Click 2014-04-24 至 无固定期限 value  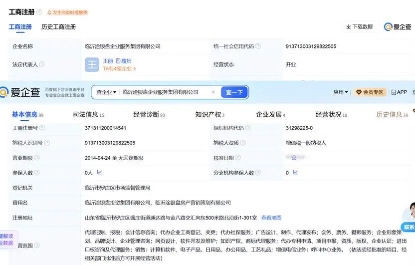coord(114,158)
